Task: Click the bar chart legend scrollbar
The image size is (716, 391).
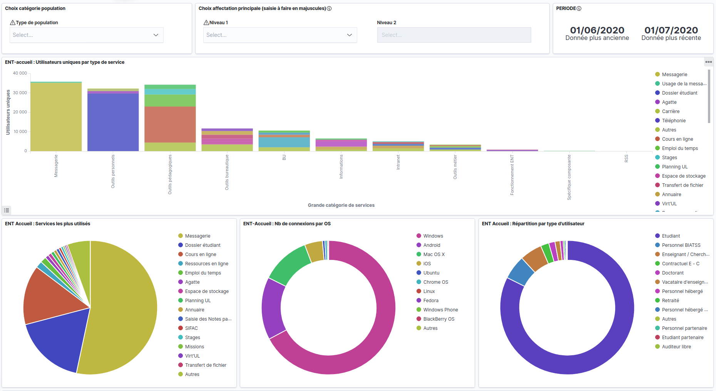Action: [x=709, y=96]
